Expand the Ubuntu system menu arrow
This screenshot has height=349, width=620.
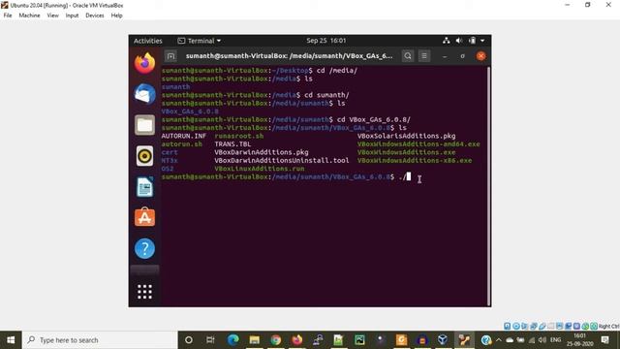coord(482,41)
